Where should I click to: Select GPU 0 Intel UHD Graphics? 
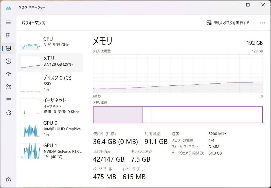tap(50, 128)
